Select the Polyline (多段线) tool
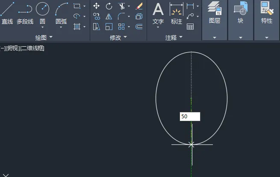Viewport: 280px width, 177px height. point(25,13)
